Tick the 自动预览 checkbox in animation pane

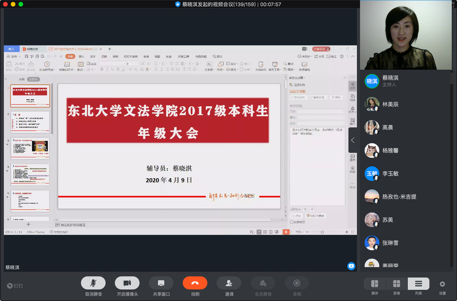tap(292, 222)
